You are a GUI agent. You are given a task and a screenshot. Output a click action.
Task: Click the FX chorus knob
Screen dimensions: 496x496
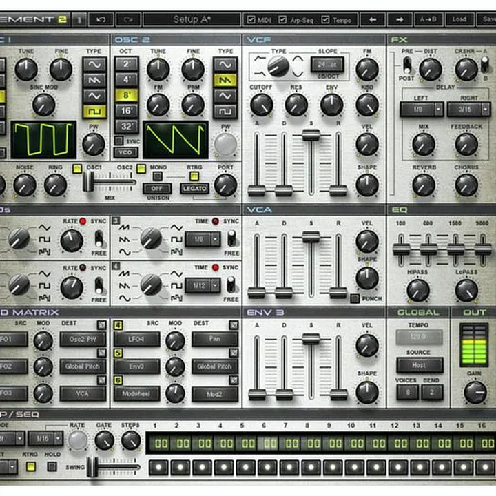tap(466, 185)
